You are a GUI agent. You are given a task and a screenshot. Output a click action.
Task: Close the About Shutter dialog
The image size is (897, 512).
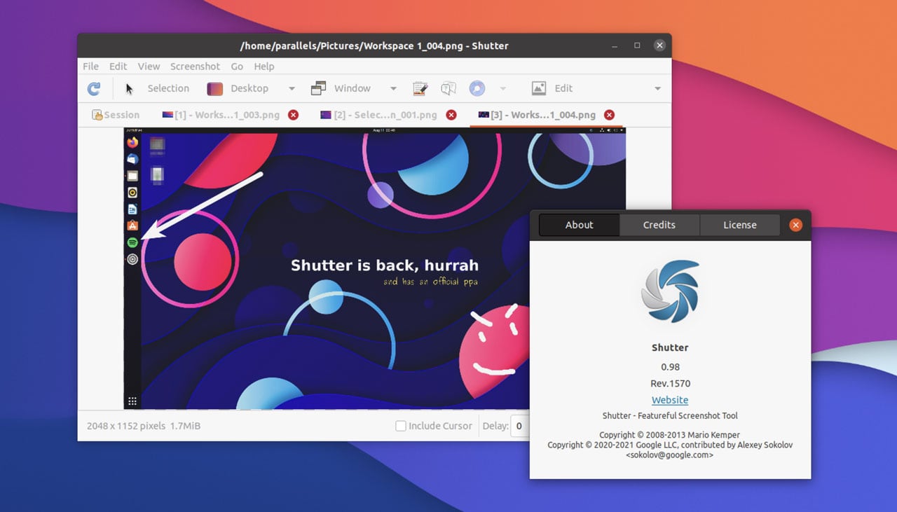795,225
